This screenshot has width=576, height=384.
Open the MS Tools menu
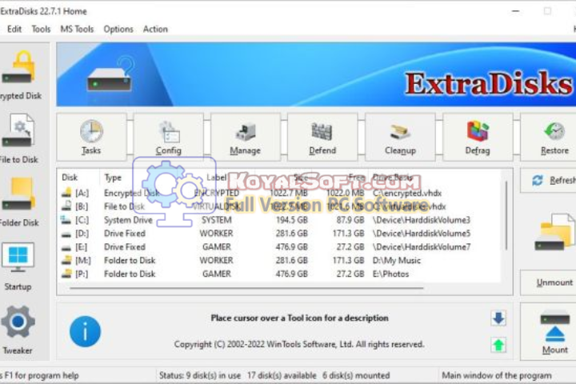click(x=77, y=29)
